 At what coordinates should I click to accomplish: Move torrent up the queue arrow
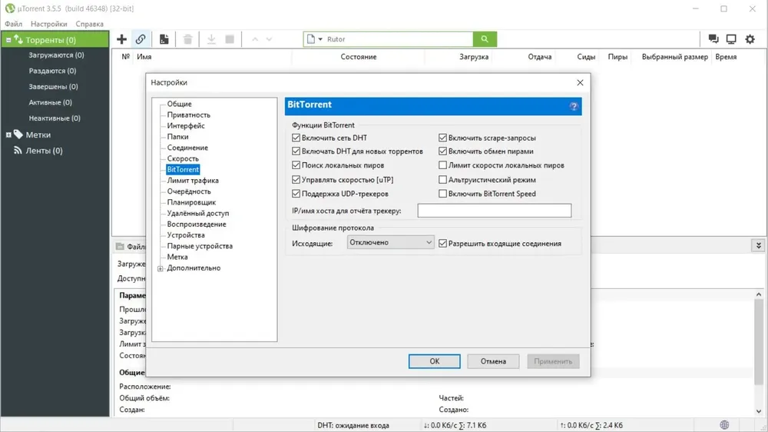pos(255,39)
